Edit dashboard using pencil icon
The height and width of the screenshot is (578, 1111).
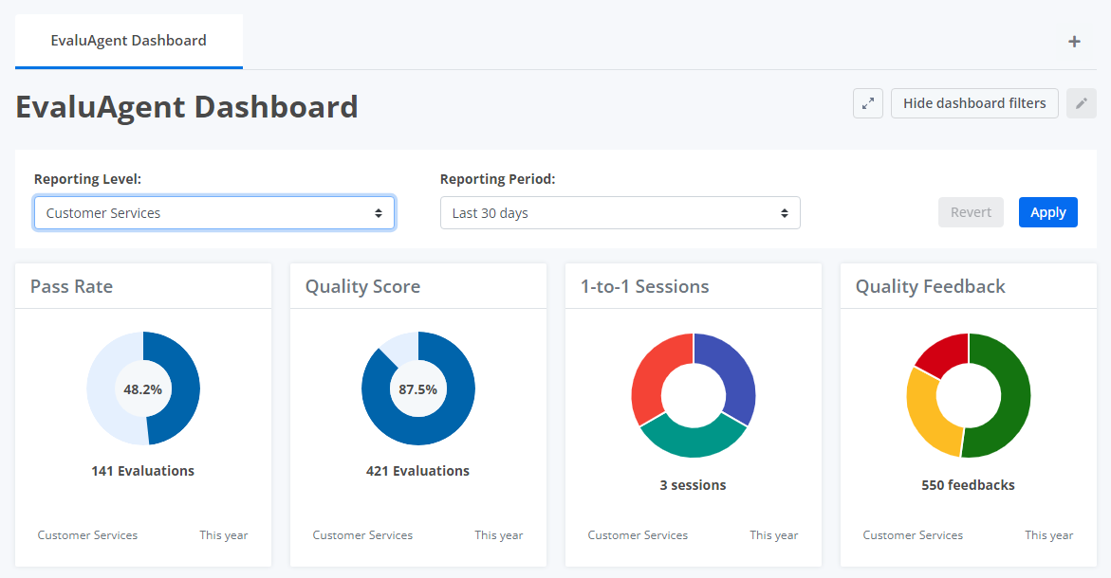pos(1082,103)
